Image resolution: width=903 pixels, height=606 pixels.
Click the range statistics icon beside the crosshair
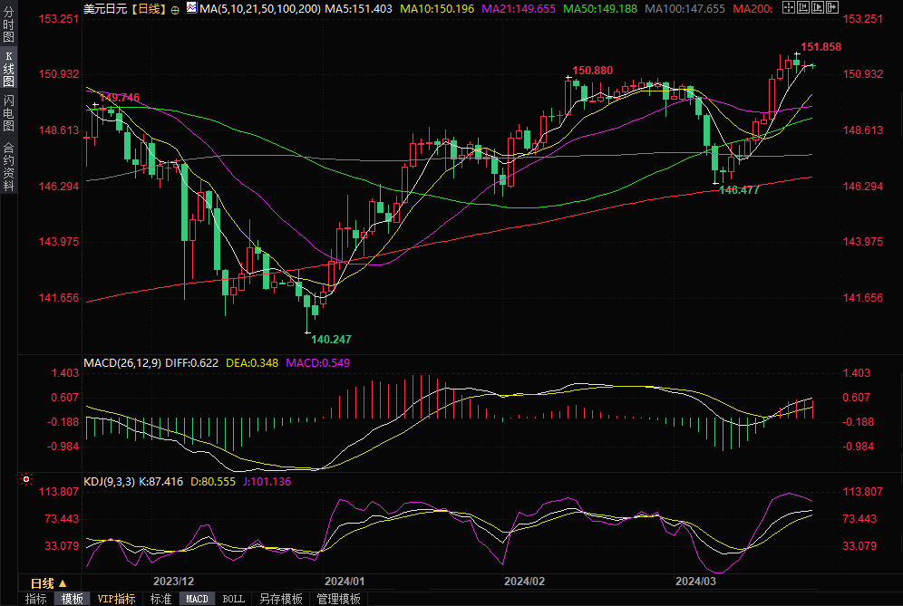tap(801, 7)
